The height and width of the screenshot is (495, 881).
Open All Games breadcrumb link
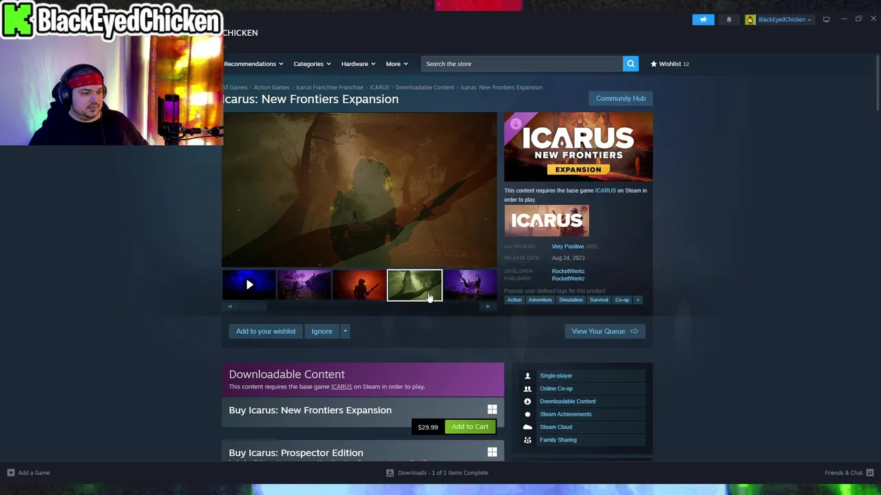click(235, 87)
